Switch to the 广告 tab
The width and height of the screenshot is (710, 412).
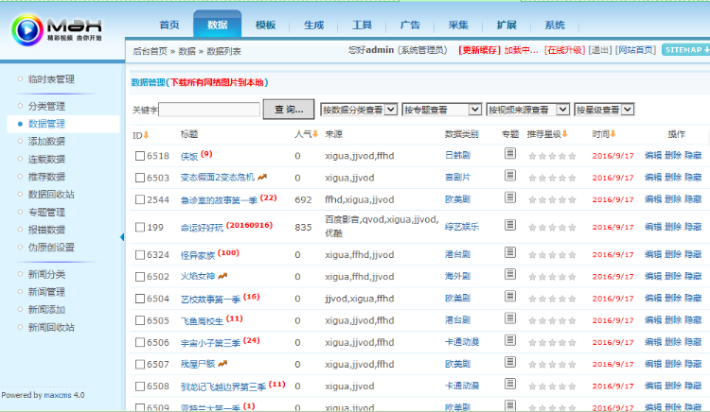pyautogui.click(x=410, y=25)
